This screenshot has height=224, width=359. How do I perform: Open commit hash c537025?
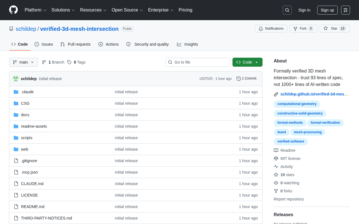pos(206,79)
